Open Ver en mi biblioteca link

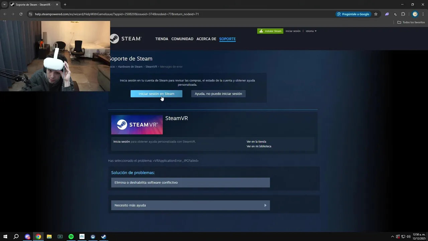coord(259,146)
